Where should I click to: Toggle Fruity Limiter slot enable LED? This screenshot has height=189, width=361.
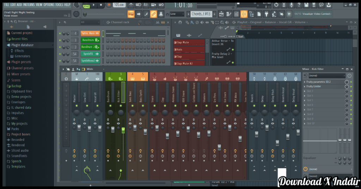click(x=351, y=86)
